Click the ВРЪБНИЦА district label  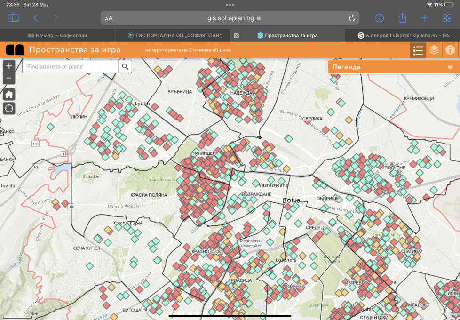point(180,92)
